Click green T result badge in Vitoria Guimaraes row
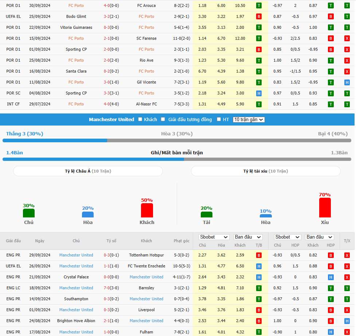 259,27
